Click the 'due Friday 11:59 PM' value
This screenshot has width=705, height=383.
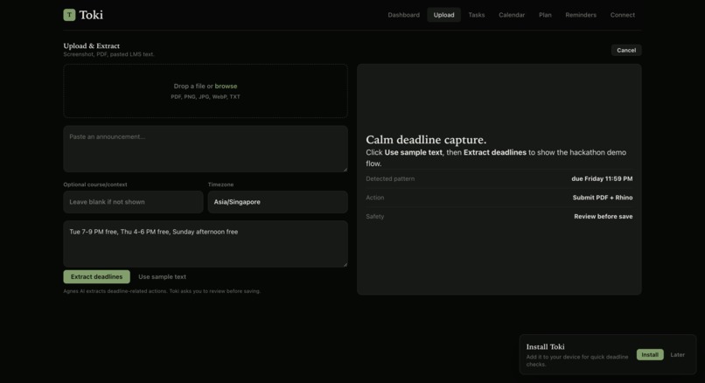click(602, 178)
